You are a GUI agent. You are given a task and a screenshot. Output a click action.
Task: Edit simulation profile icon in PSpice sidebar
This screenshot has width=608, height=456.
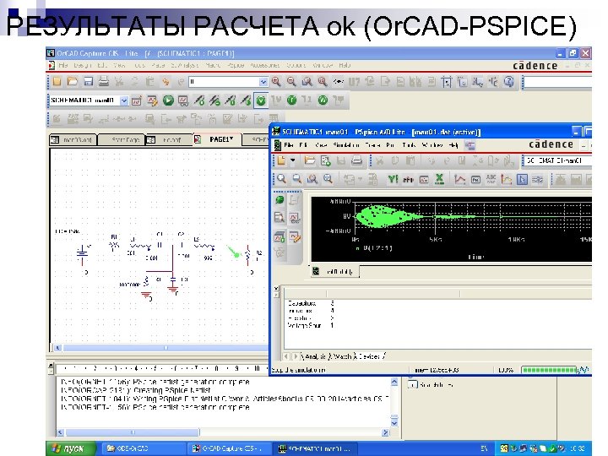(x=295, y=236)
